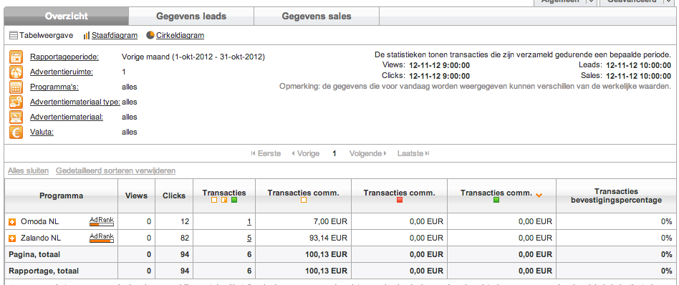679x285 pixels.
Task: Switch to Cirkeldiagram view
Action: click(180, 36)
